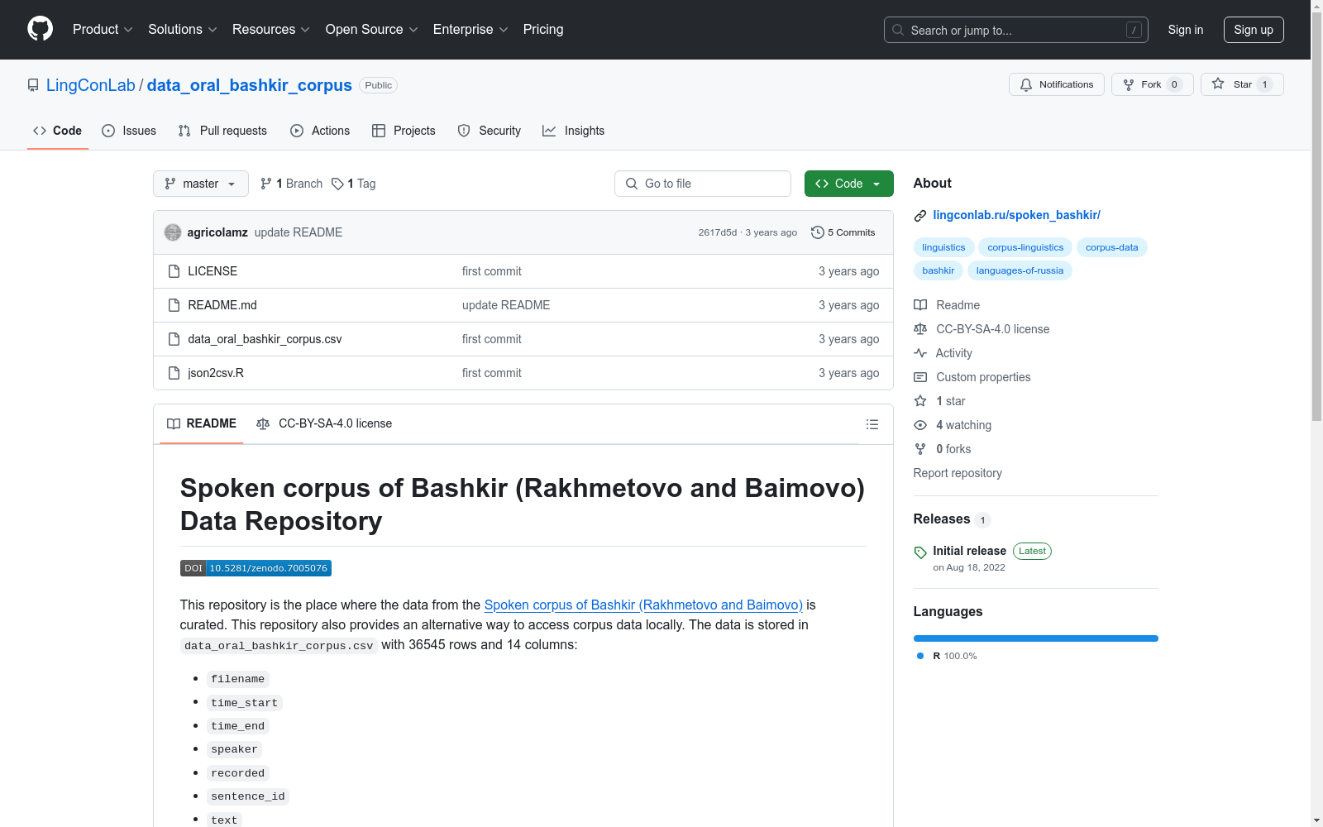Open the master branch selector dropdown
1323x827 pixels.
(201, 184)
